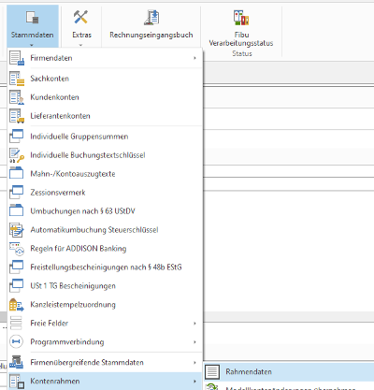Click the Kontenrahmen icon

tap(17, 382)
